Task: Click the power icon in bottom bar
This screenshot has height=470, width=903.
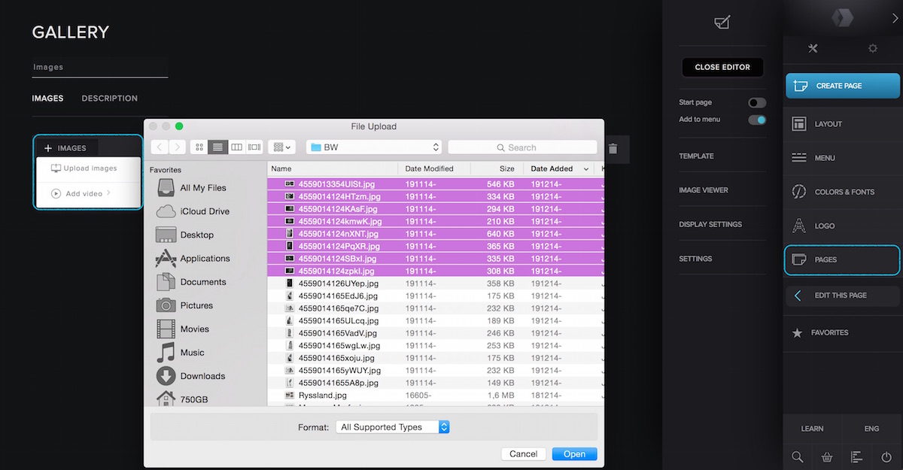Action: (886, 456)
